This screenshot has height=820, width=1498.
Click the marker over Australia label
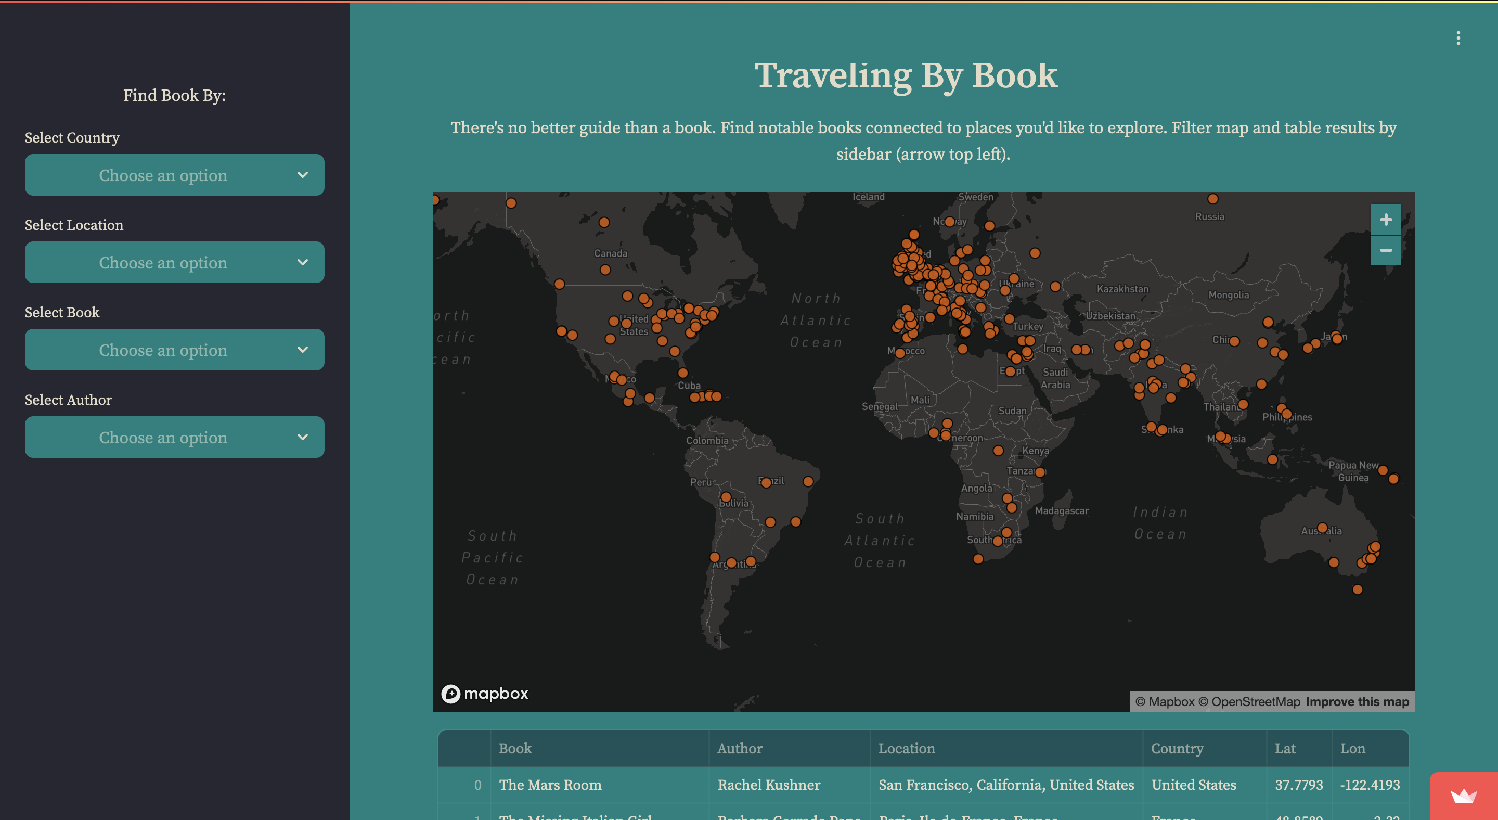1322,528
